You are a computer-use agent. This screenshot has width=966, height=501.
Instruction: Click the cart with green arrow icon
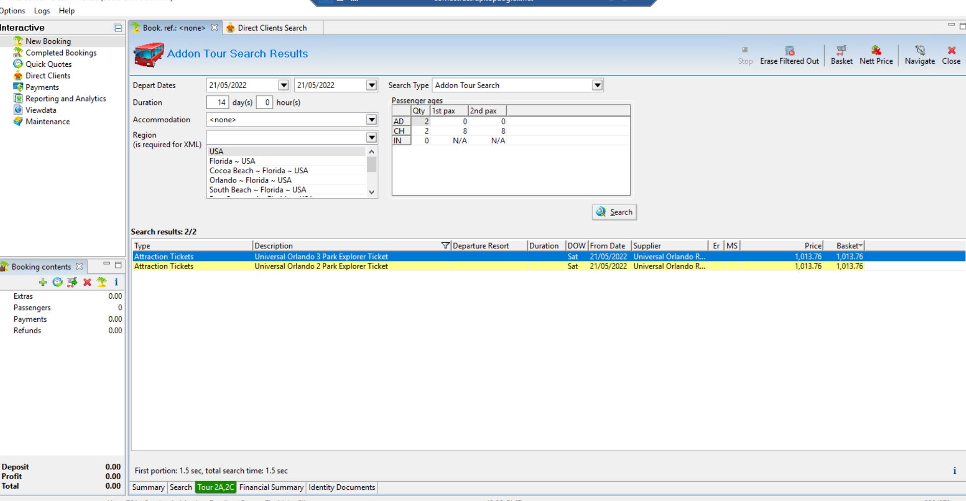click(72, 282)
